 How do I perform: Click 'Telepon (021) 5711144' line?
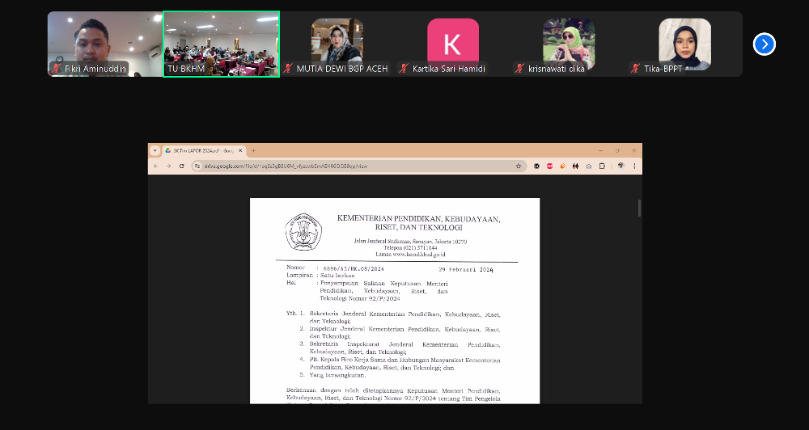[x=410, y=247]
